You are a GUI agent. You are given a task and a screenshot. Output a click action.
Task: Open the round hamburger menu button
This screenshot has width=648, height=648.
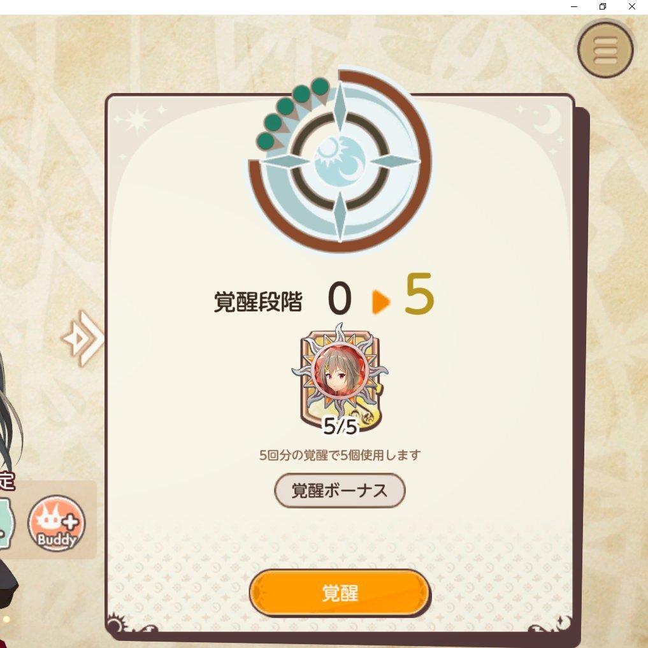pyautogui.click(x=605, y=50)
